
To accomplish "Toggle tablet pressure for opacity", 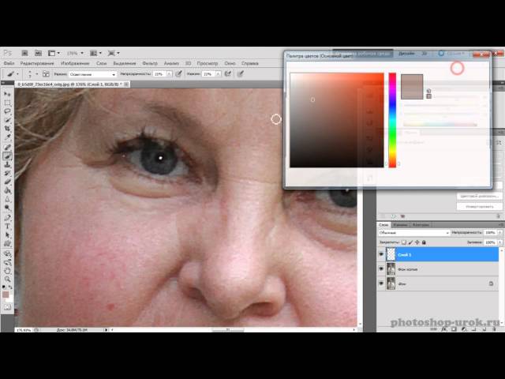I will (179, 73).
